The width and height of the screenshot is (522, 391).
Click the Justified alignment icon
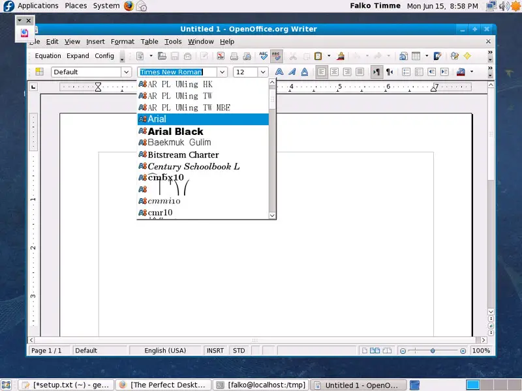tap(360, 72)
